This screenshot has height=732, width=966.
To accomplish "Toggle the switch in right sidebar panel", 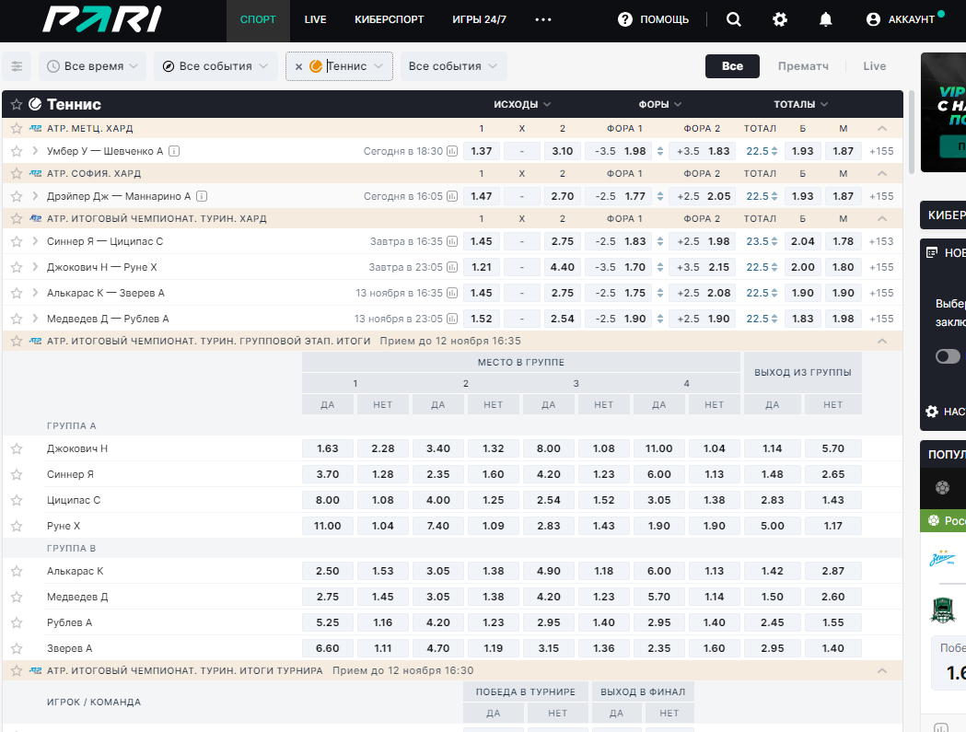I will coord(948,356).
